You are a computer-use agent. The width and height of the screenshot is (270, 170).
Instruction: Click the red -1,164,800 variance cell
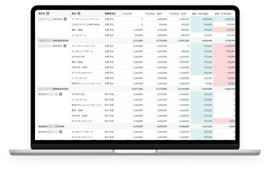224,46
